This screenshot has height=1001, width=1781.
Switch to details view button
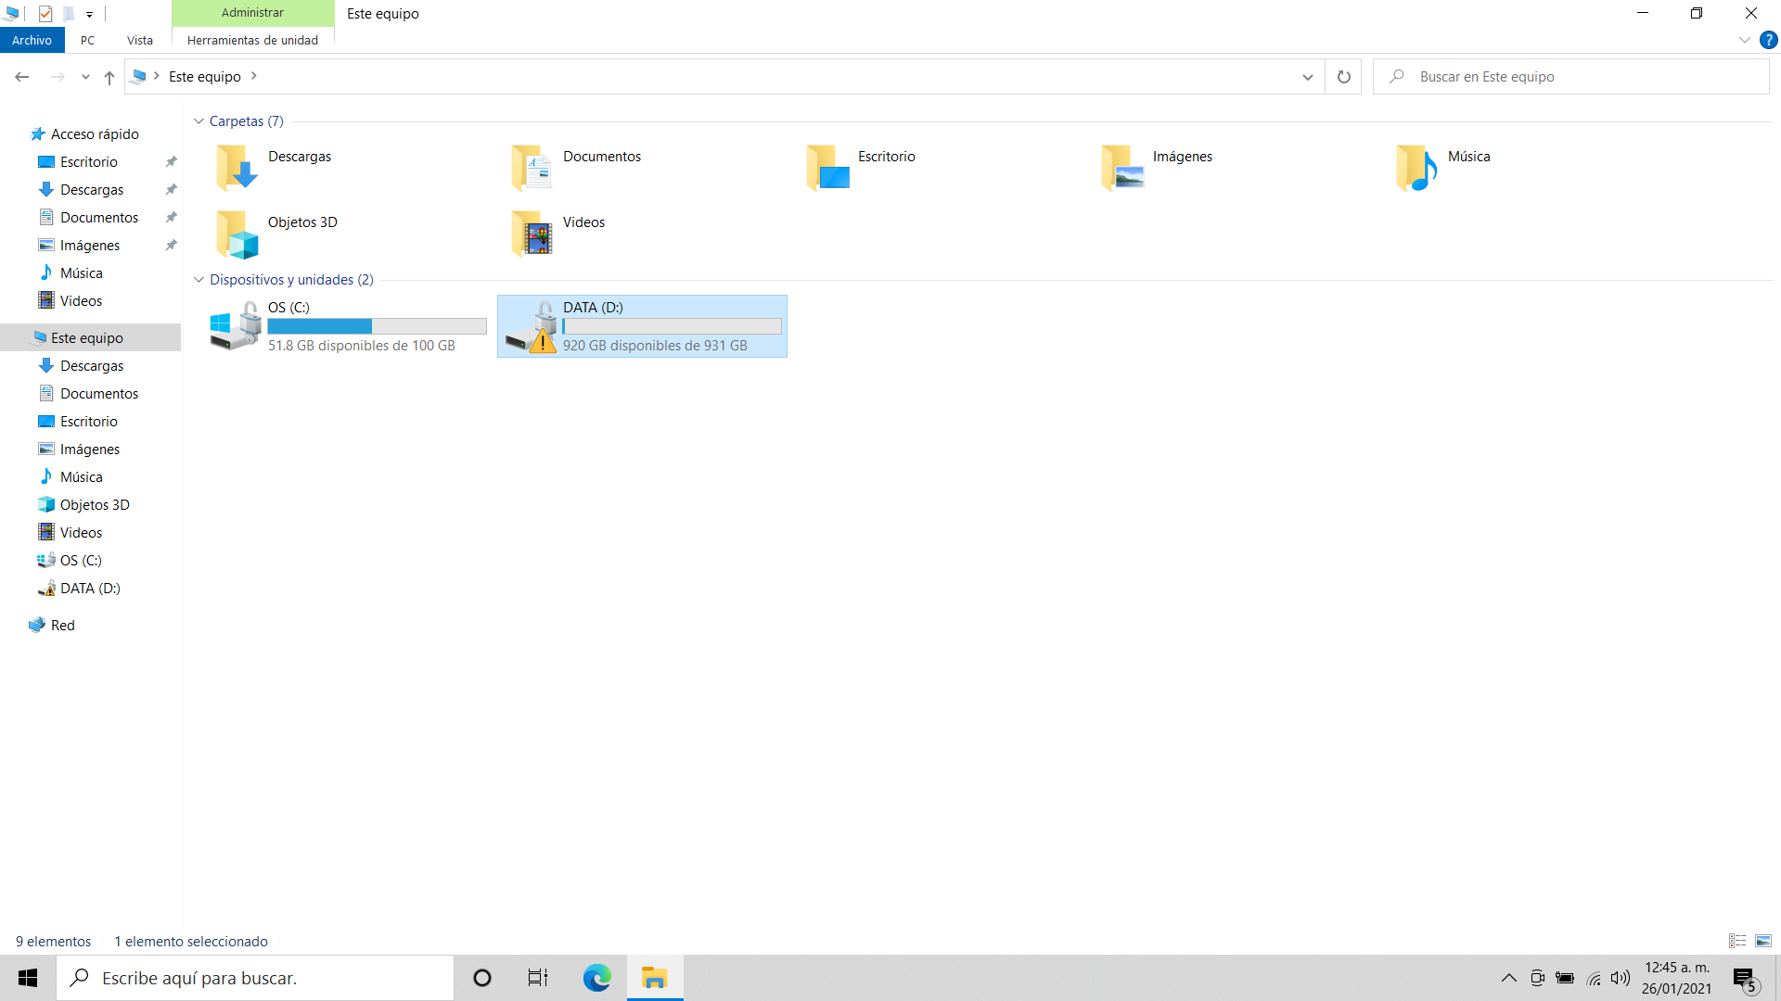(x=1737, y=941)
